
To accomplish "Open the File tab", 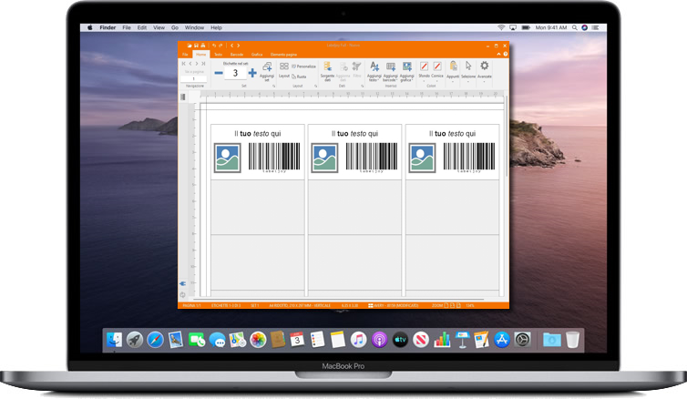I will [x=185, y=55].
